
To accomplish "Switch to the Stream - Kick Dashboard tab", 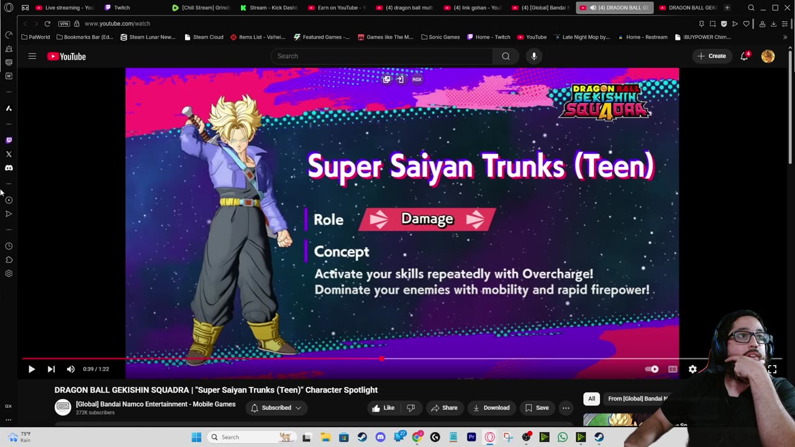I will (268, 7).
